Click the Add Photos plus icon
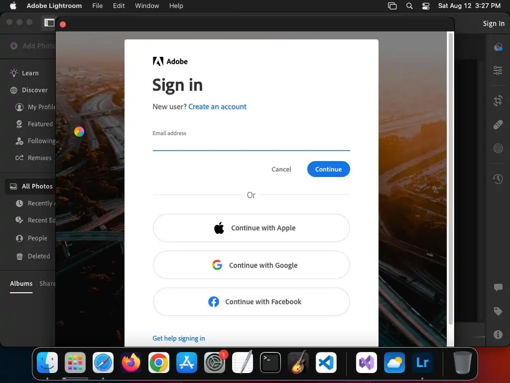Viewport: 510px width, 383px height. tap(13, 46)
